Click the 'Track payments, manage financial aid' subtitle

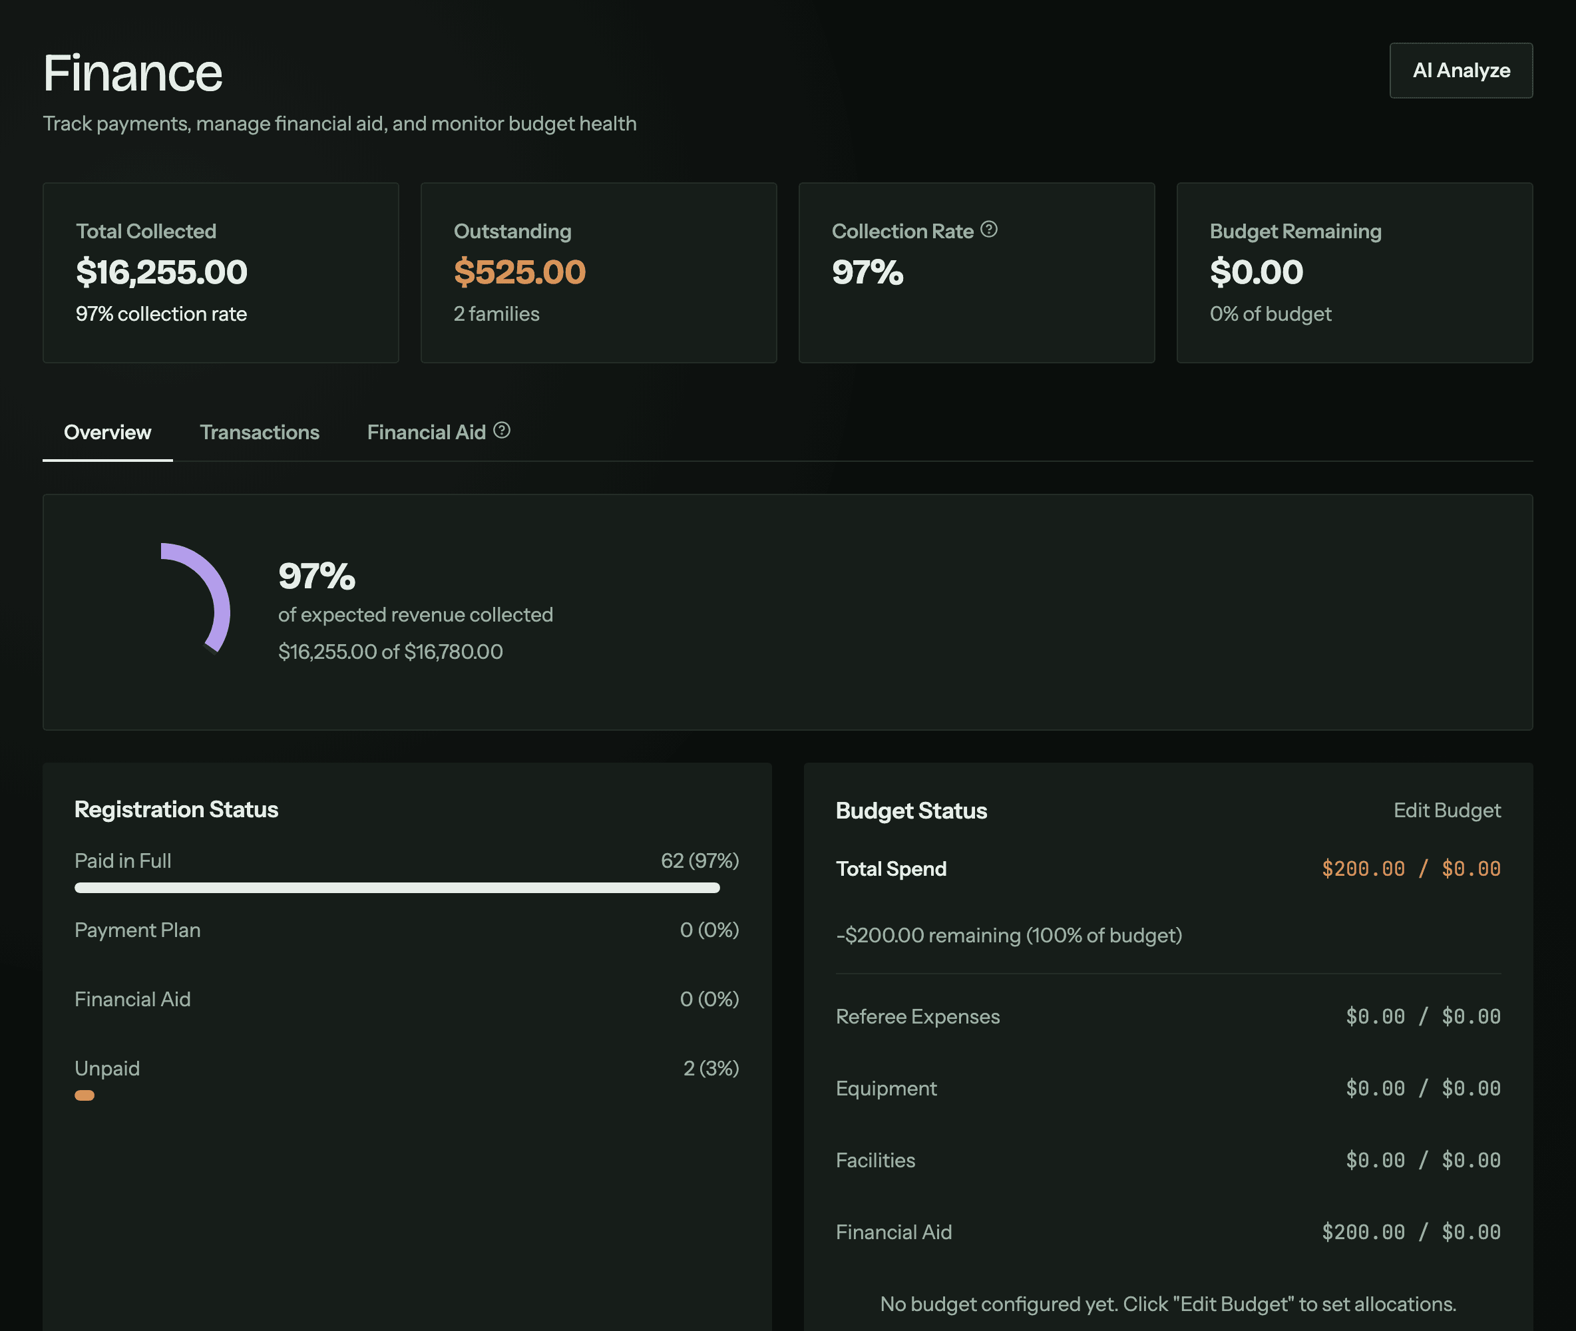339,124
